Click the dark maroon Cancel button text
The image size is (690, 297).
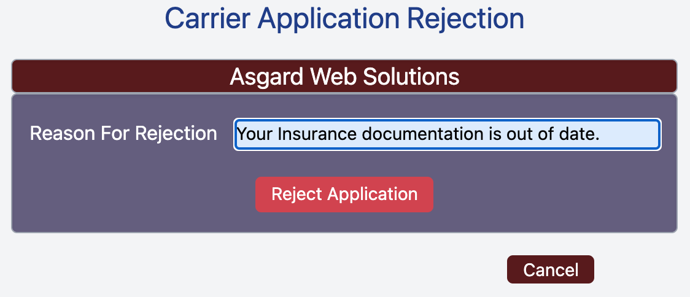(x=551, y=270)
